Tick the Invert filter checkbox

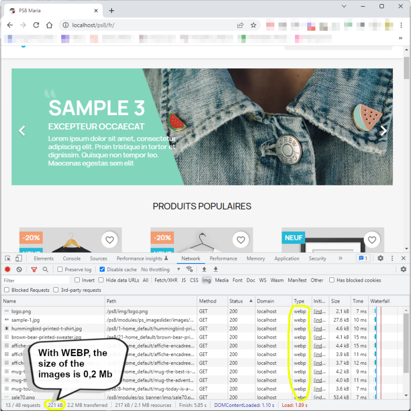pyautogui.click(x=77, y=280)
